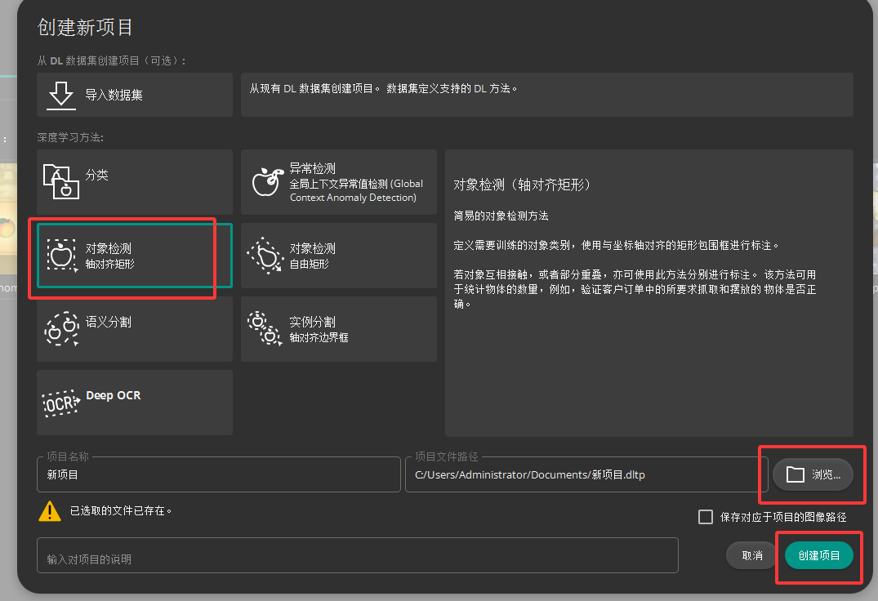878x601 pixels.
Task: Click the classification (分类) method icon
Action: click(x=61, y=181)
